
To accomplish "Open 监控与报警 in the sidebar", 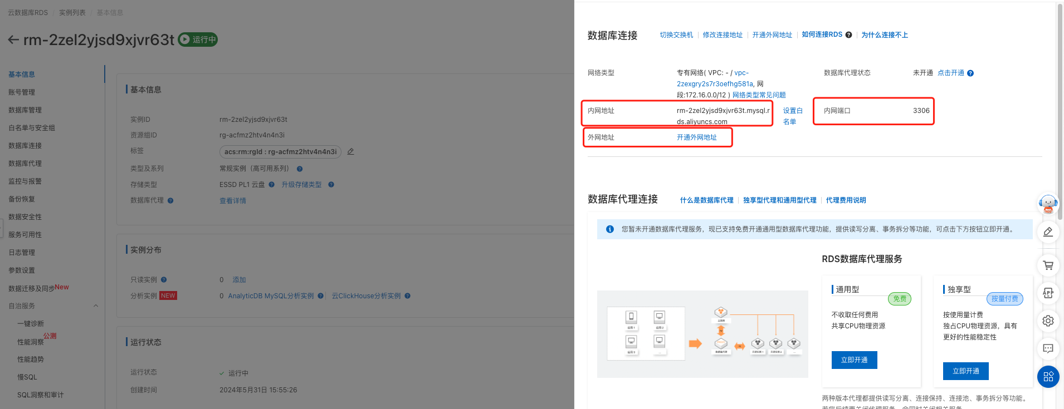I will pyautogui.click(x=25, y=181).
